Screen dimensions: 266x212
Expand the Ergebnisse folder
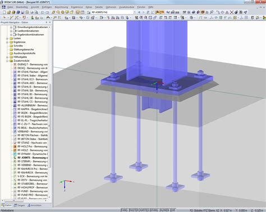click(7, 42)
